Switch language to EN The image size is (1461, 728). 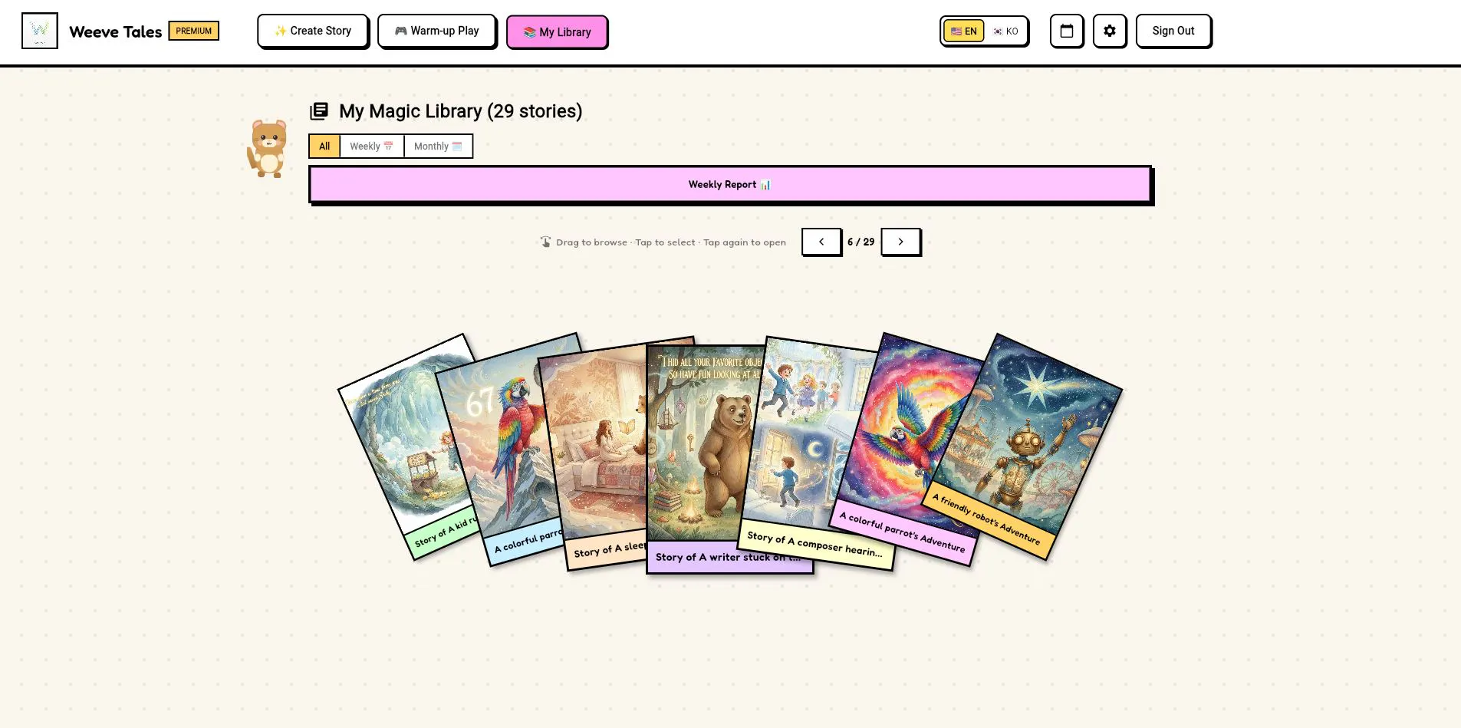[964, 31]
